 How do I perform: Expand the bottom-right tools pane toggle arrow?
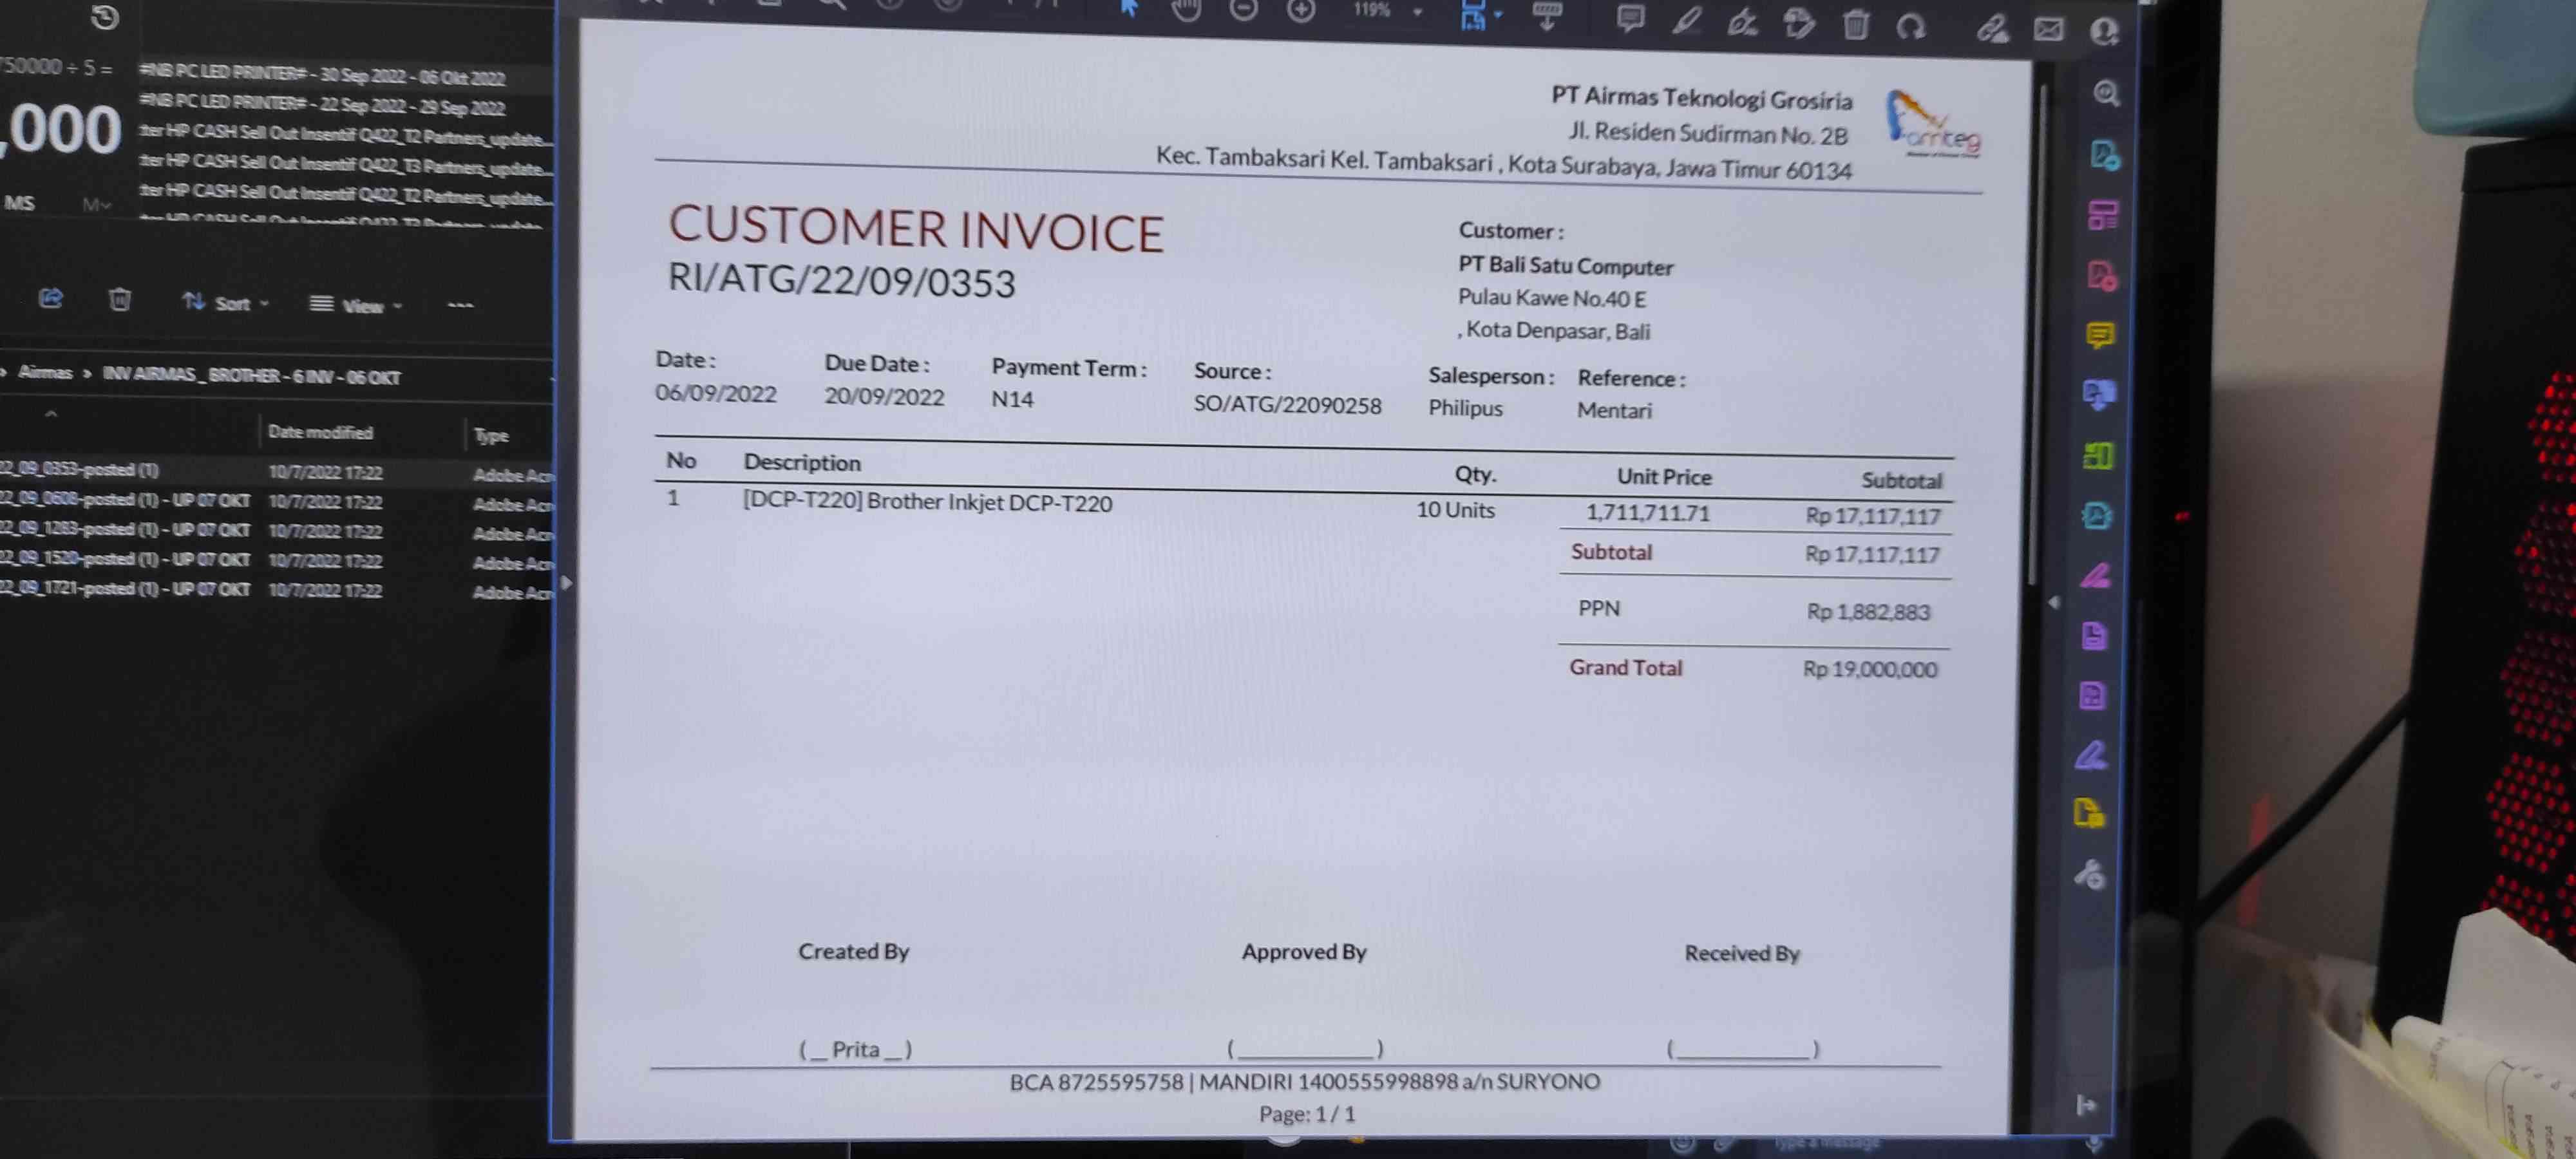coord(2085,1105)
